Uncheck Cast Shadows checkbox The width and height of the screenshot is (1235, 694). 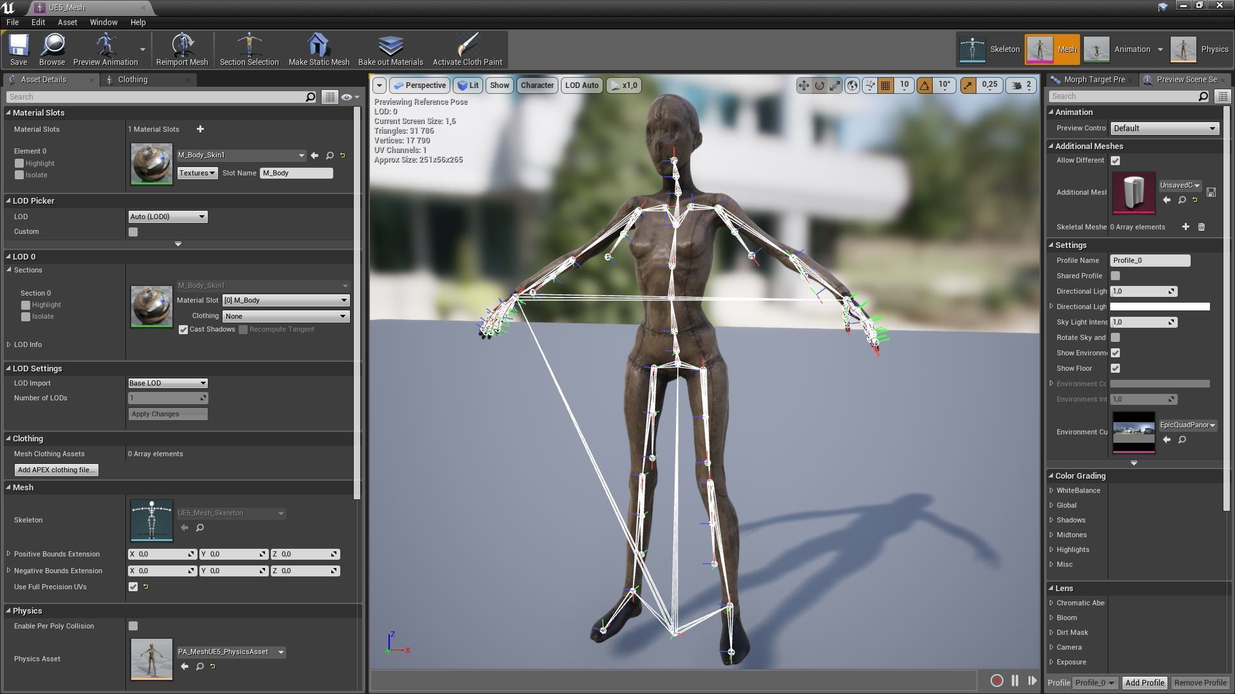[183, 330]
